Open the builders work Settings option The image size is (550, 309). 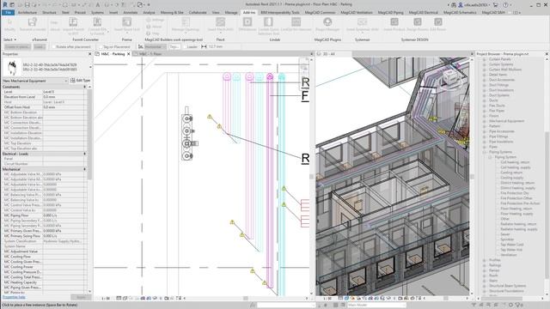(x=155, y=20)
